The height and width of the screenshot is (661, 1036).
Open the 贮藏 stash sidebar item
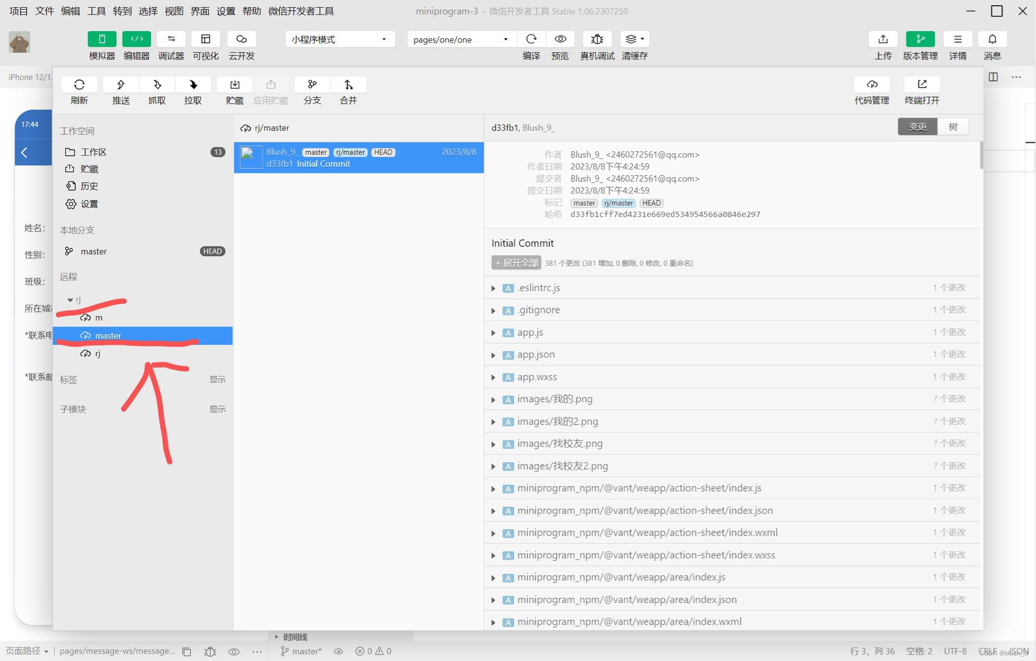point(143,169)
